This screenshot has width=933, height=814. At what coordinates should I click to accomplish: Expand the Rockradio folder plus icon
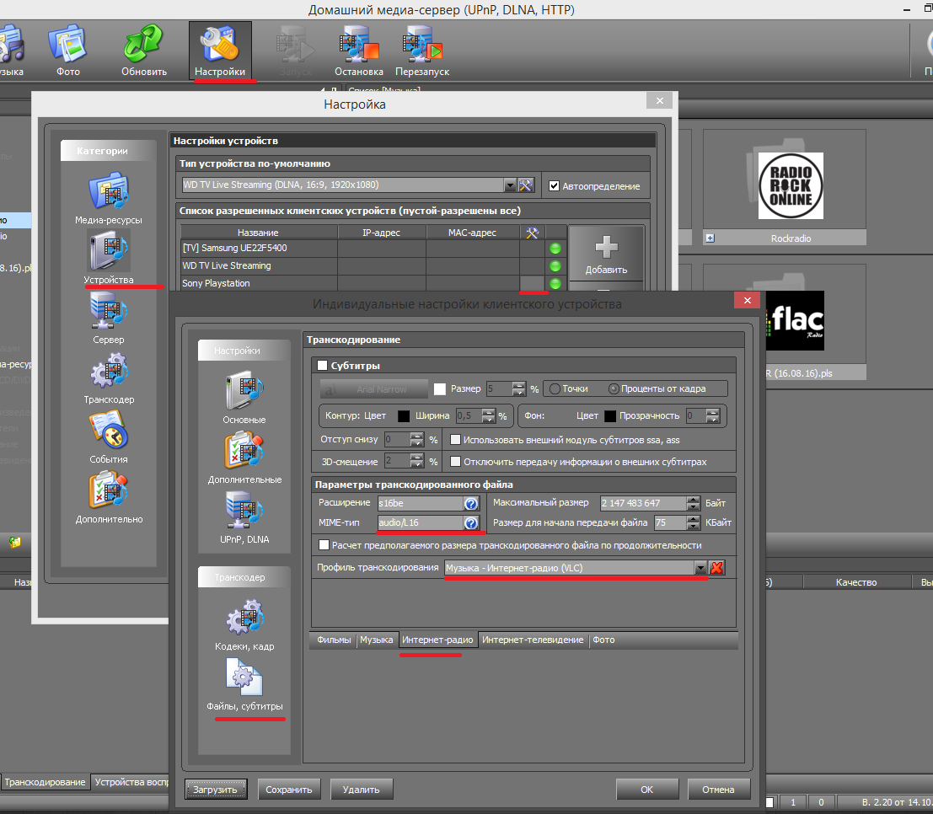tap(710, 238)
